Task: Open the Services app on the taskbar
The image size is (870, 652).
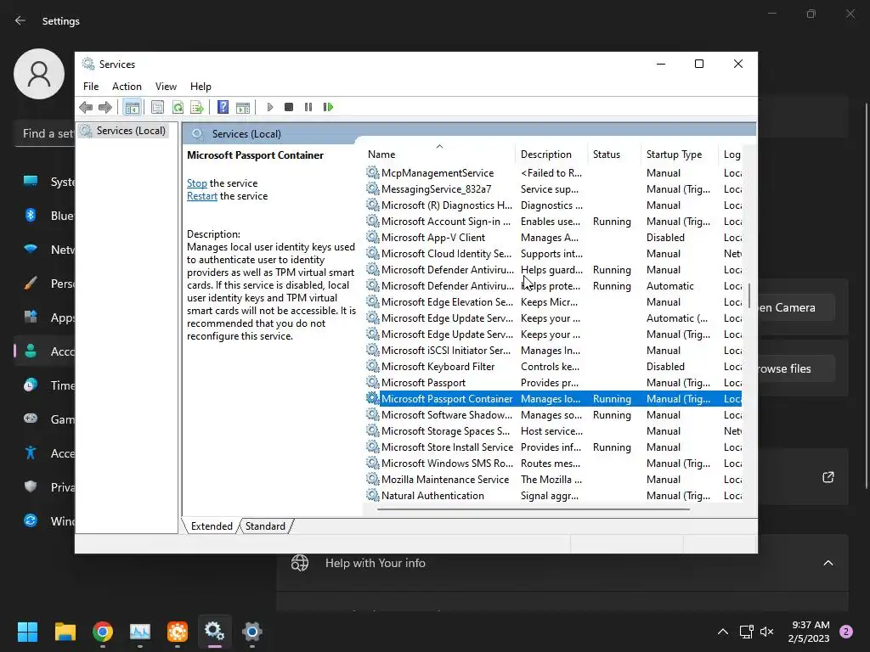Action: [215, 631]
